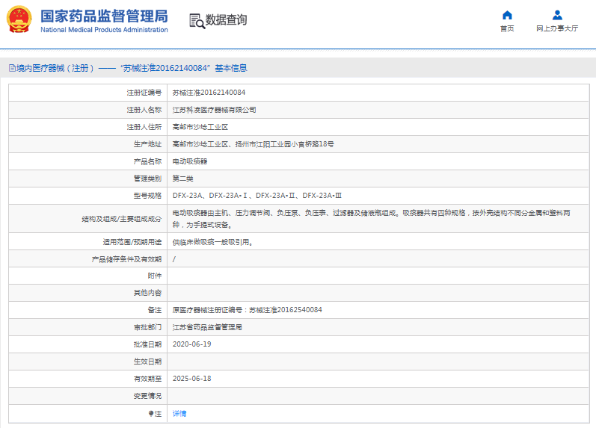This screenshot has width=596, height=428.
Task: Click the 管理类别 field label
Action: 147,179
